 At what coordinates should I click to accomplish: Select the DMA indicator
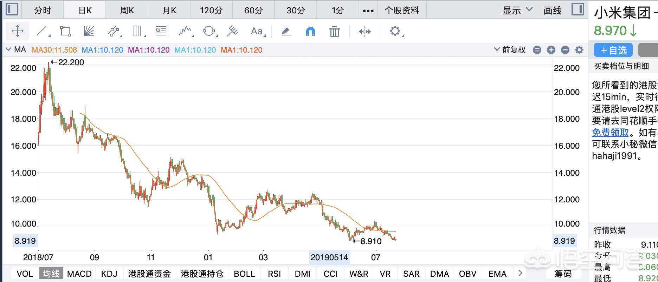439,274
